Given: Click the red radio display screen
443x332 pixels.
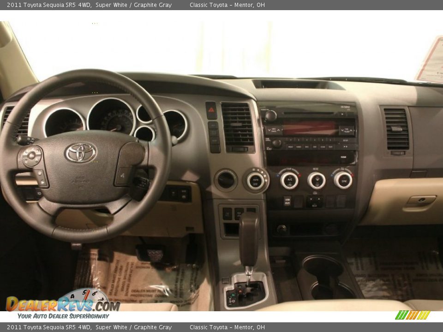Looking at the screenshot, I should [310, 129].
